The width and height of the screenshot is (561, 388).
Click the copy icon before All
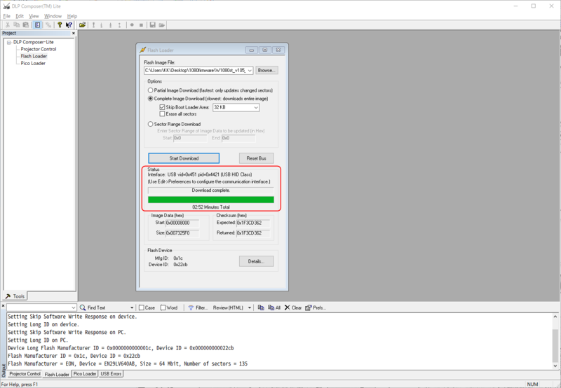click(261, 307)
